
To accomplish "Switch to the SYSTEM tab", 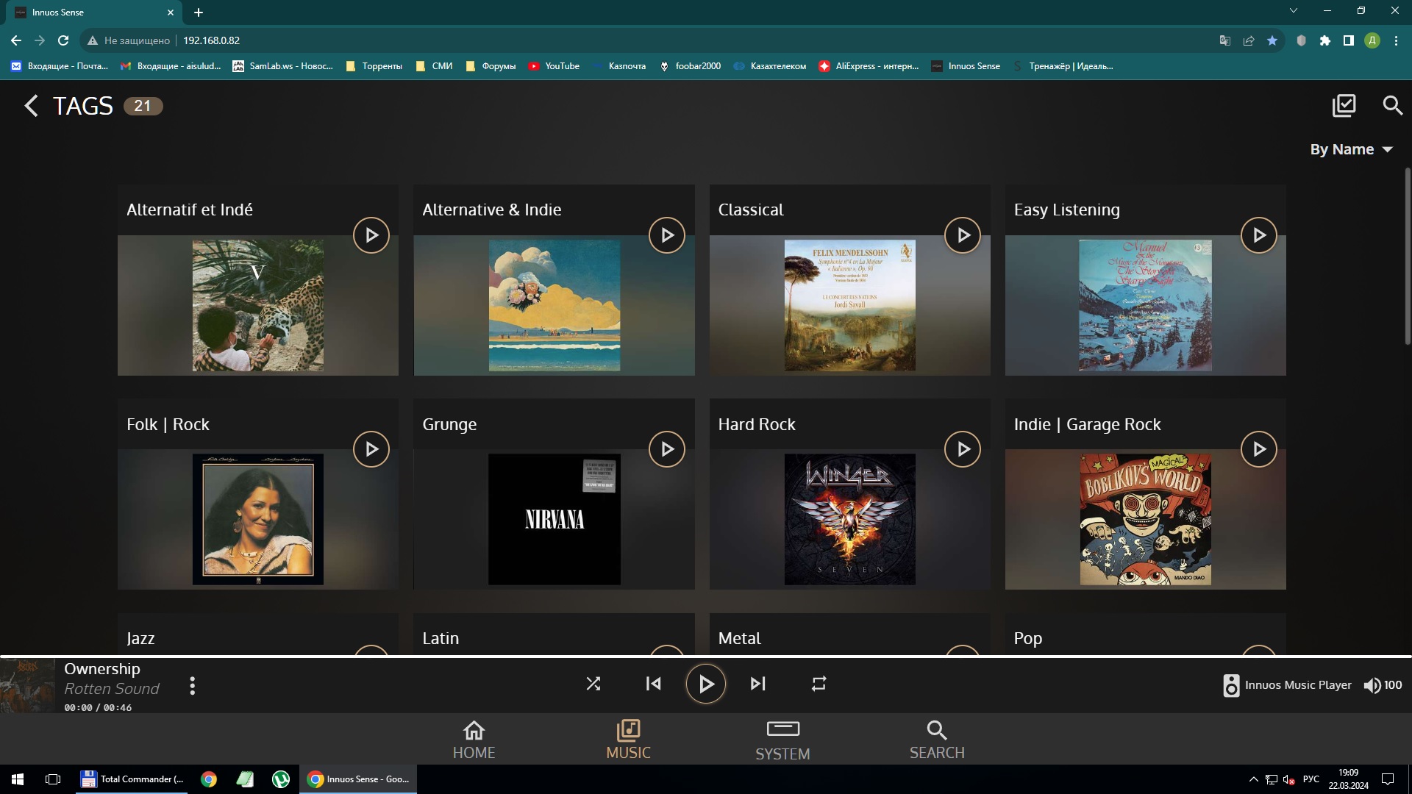I will (x=782, y=740).
